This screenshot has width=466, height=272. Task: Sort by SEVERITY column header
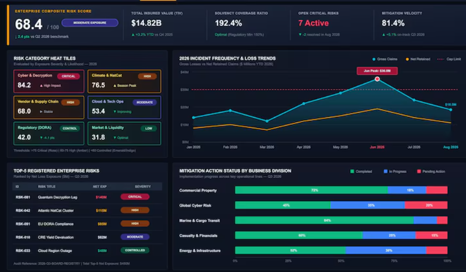143,187
